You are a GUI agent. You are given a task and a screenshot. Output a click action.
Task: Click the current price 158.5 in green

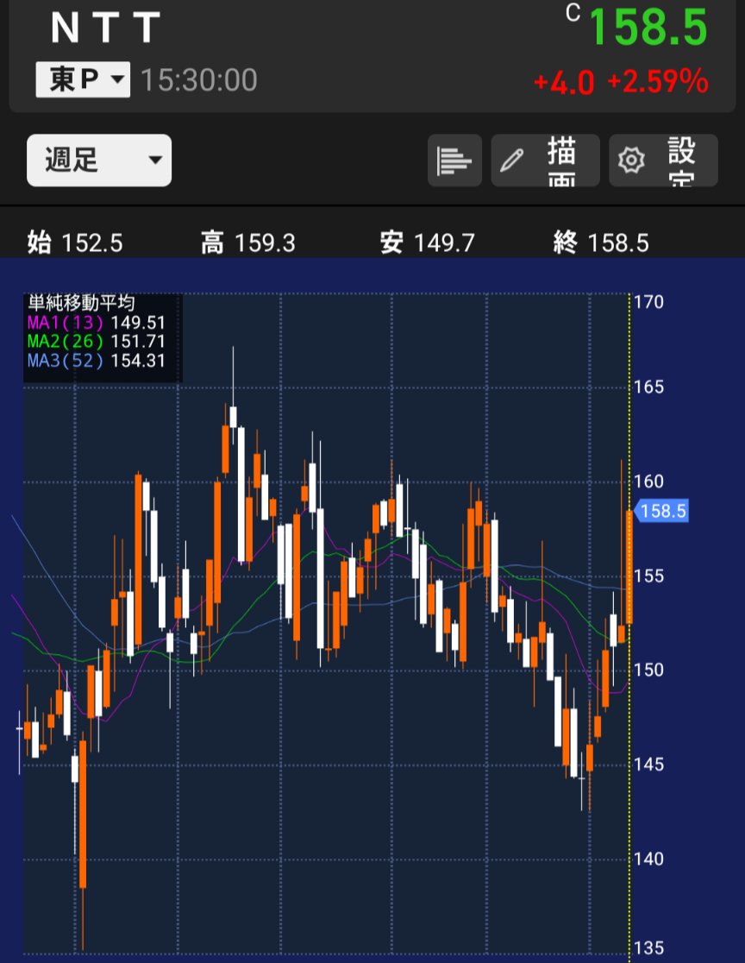pos(648,28)
